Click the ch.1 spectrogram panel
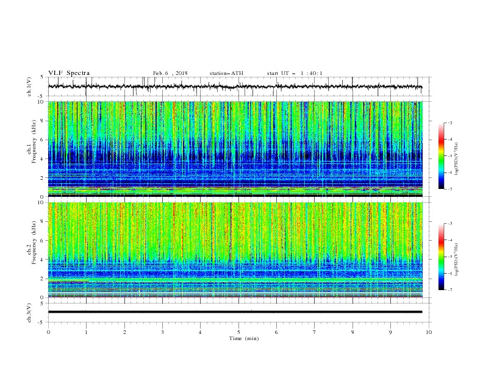This screenshot has height=373, width=483. coord(235,149)
